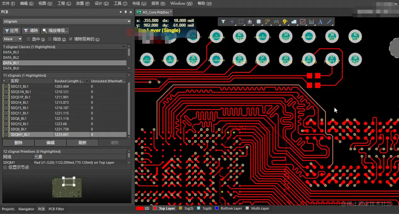This screenshot has height=214, width=399.
Task: Open the xSignals panel mode dropdown
Action: point(67,21)
